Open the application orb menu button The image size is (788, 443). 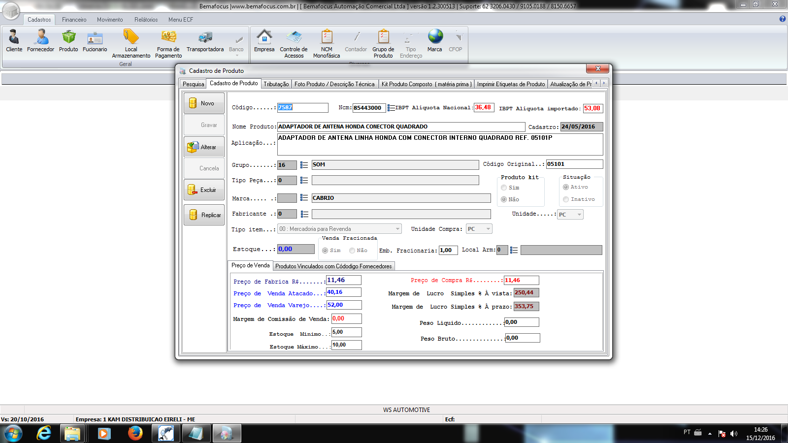point(11,10)
